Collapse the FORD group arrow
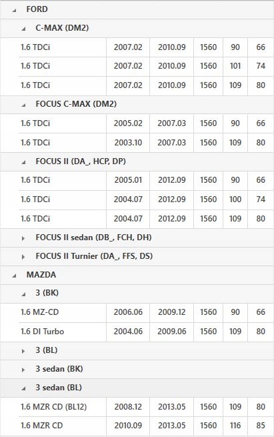 click(x=14, y=10)
